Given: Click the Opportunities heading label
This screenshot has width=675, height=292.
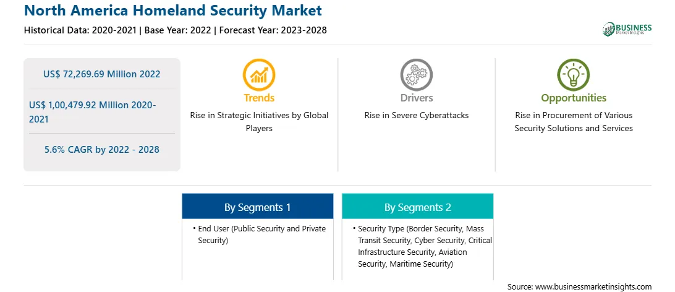Looking at the screenshot, I should tap(574, 98).
